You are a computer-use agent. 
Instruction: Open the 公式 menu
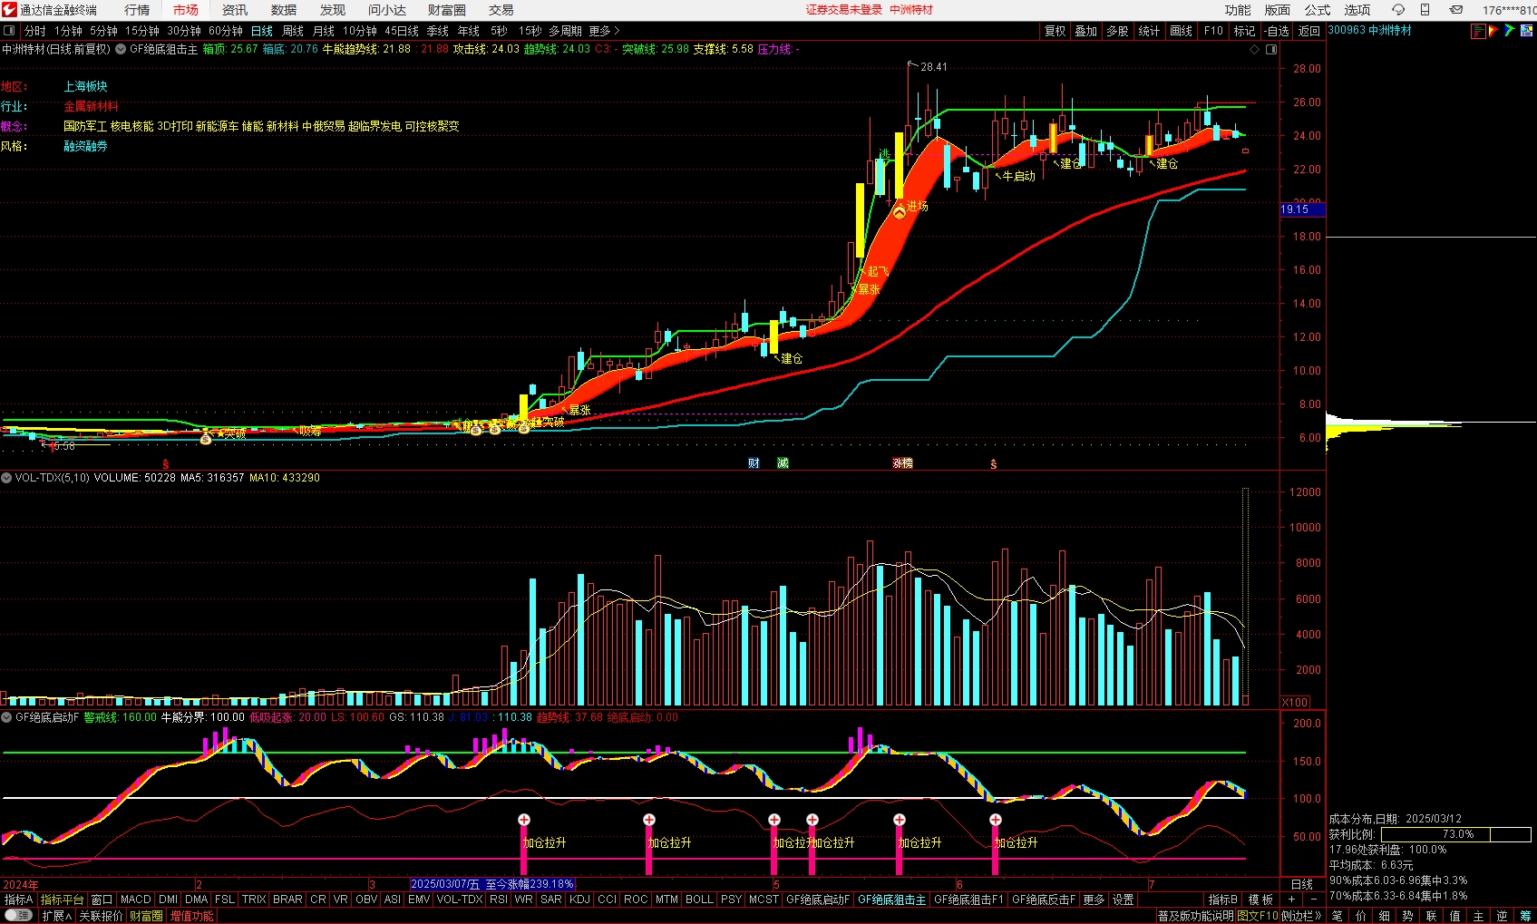[1318, 10]
